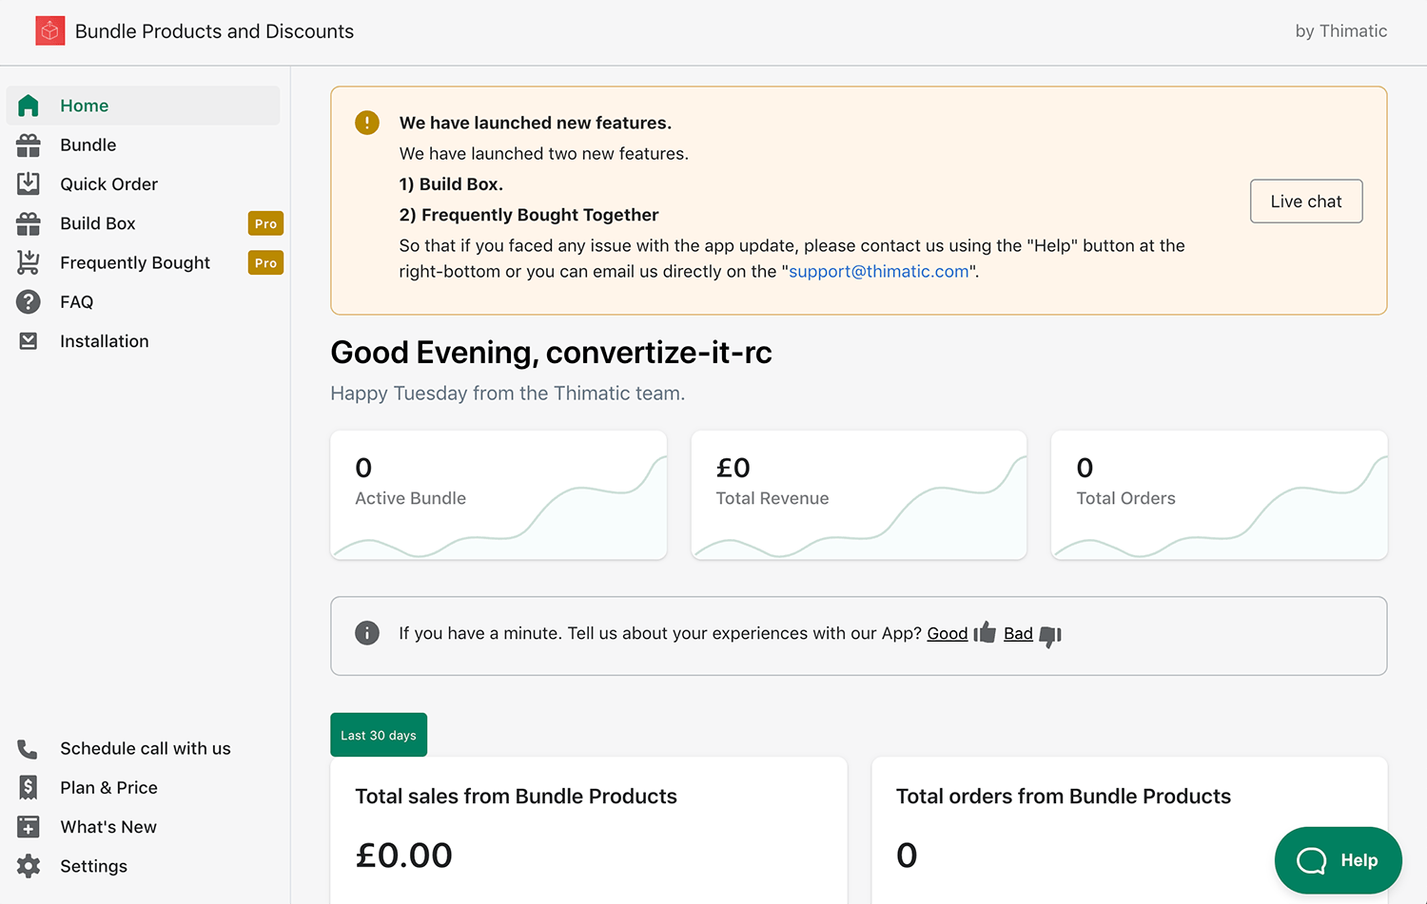This screenshot has height=904, width=1427.
Task: Rate experience as Good
Action: coord(947,634)
